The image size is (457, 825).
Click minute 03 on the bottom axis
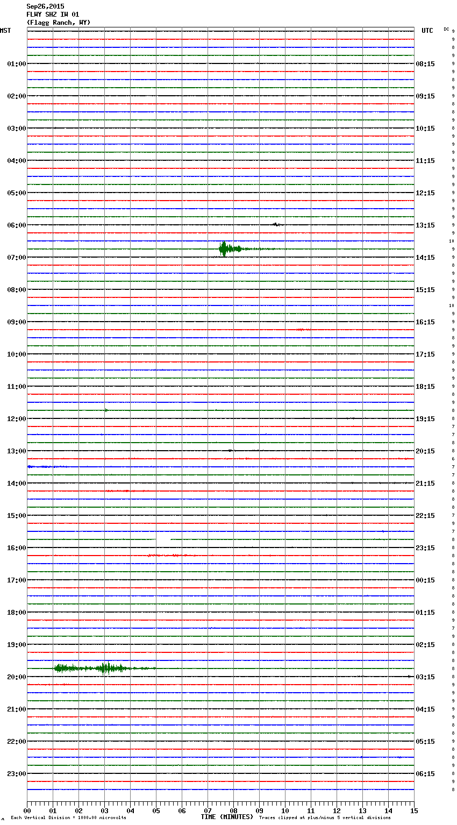tap(104, 810)
